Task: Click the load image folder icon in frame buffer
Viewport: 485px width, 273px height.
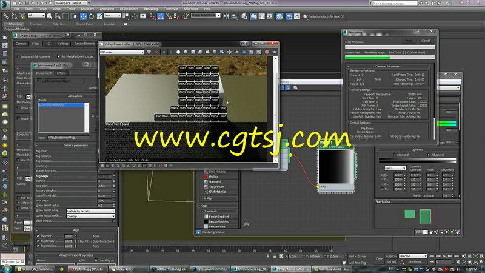Action: [x=207, y=52]
